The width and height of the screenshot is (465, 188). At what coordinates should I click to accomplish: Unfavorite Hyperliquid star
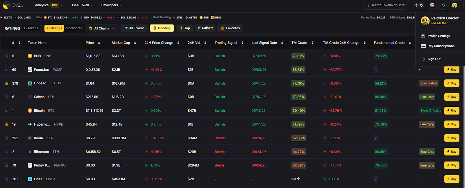pyautogui.click(x=7, y=124)
